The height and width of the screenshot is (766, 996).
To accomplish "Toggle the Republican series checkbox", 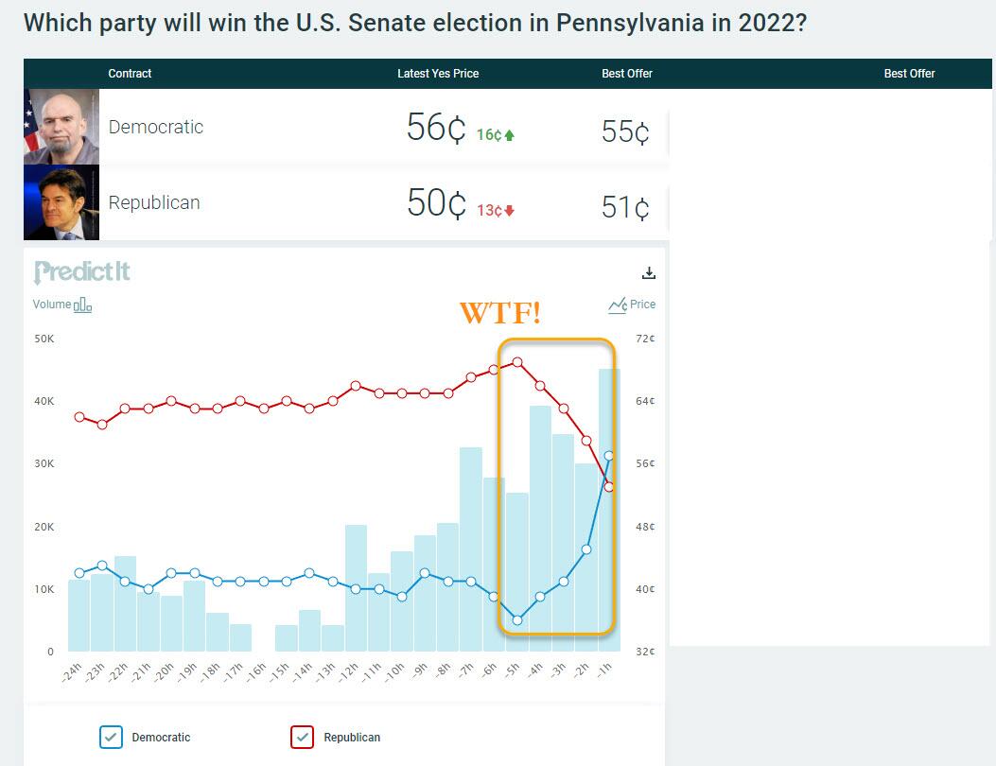I will tap(303, 737).
